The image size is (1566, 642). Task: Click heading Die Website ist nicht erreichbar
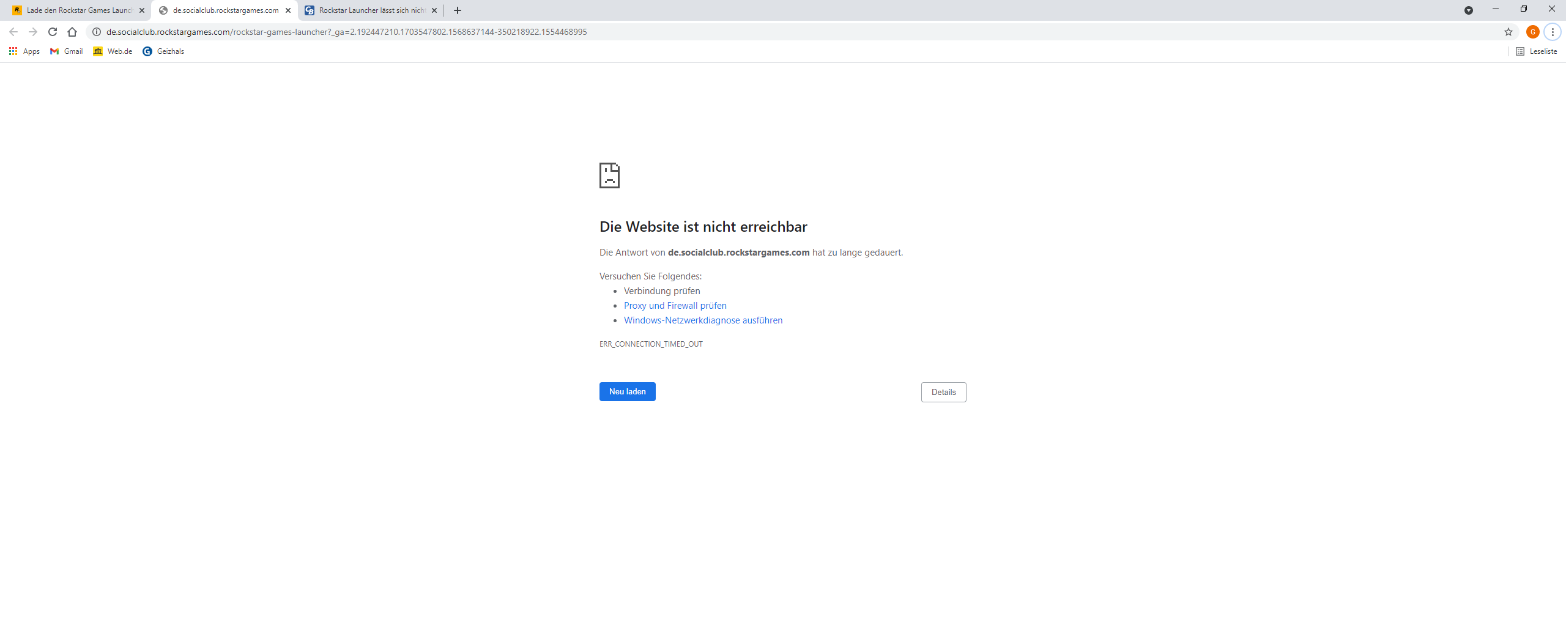(x=703, y=227)
